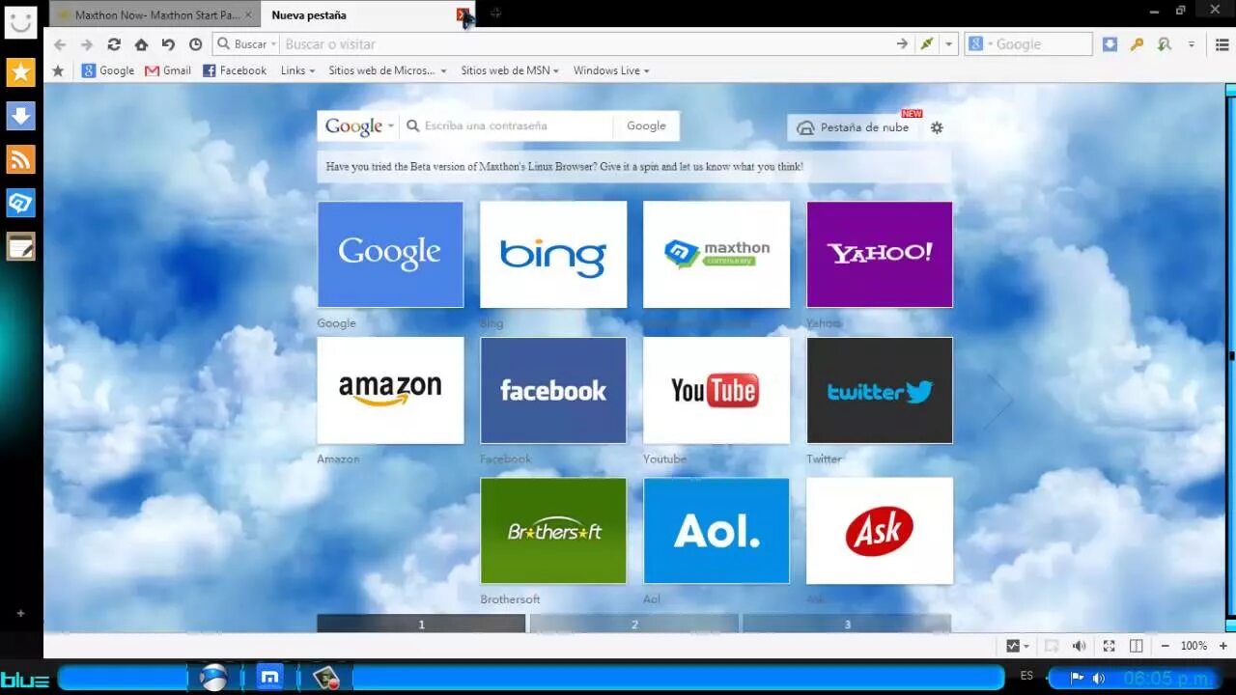
Task: Expand Sitios web de Microsoft folder
Action: click(387, 70)
